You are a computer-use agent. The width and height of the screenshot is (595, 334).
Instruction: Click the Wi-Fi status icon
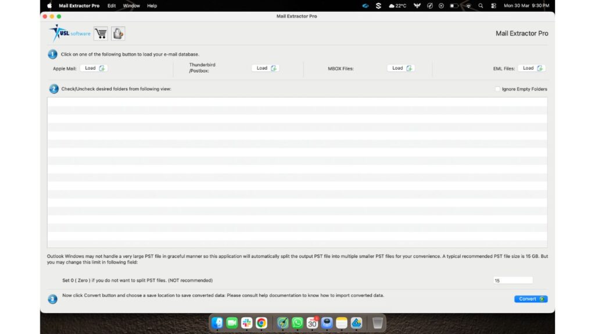tap(468, 6)
